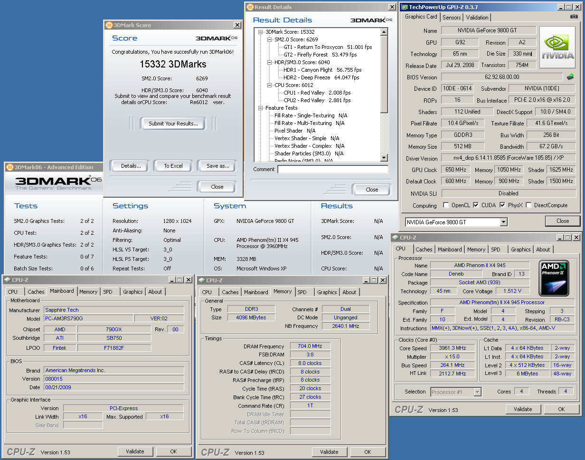Click the GPU Clock value 650 MHz
The height and width of the screenshot is (460, 585).
tap(455, 170)
